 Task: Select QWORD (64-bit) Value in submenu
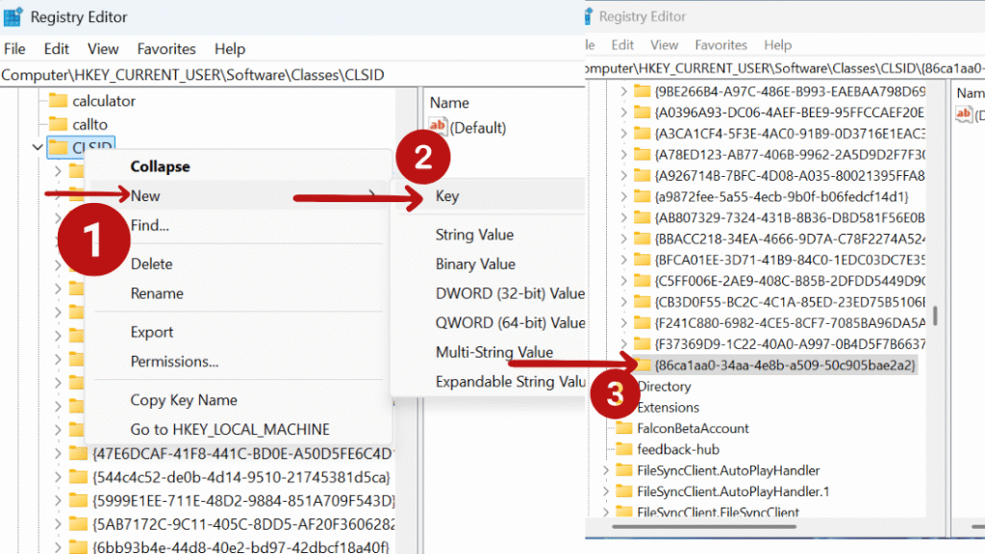pos(489,323)
